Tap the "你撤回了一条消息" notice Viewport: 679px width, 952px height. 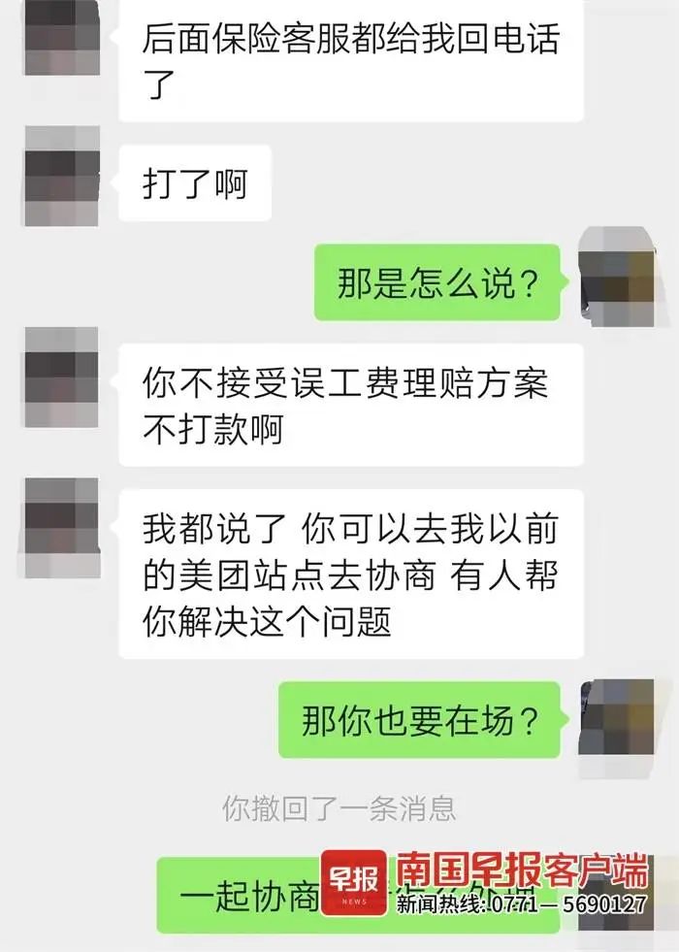(339, 808)
